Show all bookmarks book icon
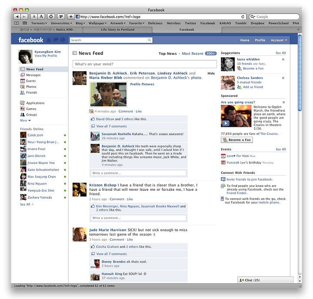 point(17,23)
